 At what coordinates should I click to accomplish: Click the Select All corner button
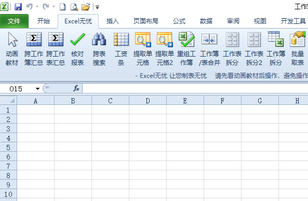pyautogui.click(x=8, y=100)
